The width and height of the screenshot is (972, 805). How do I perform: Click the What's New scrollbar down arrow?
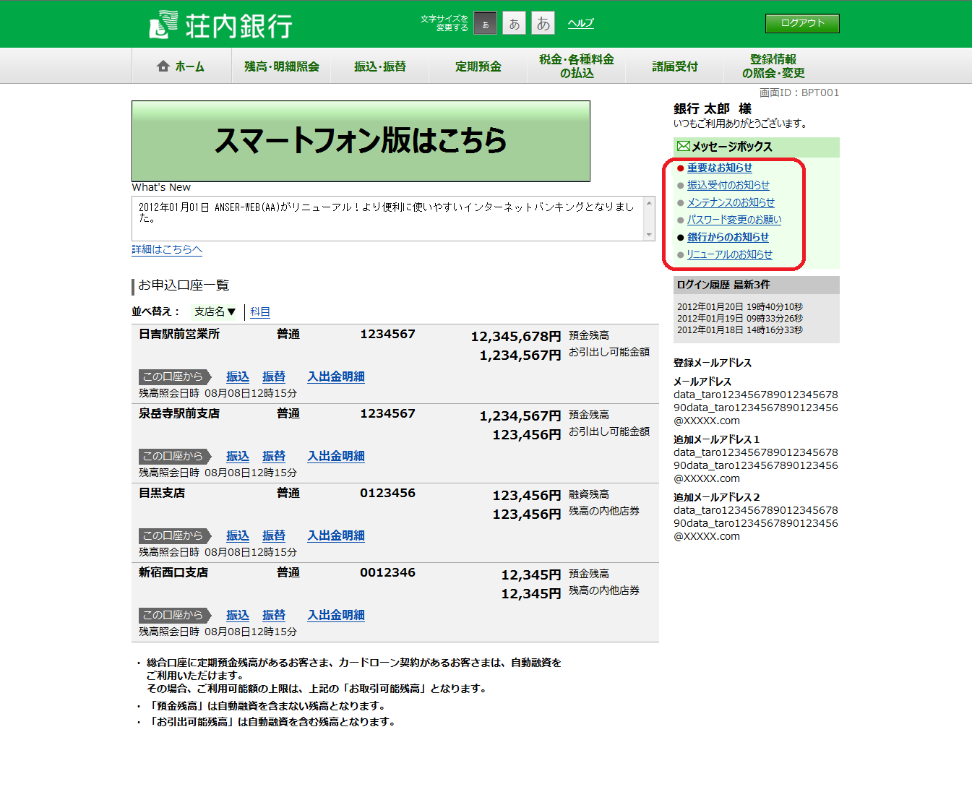point(649,234)
